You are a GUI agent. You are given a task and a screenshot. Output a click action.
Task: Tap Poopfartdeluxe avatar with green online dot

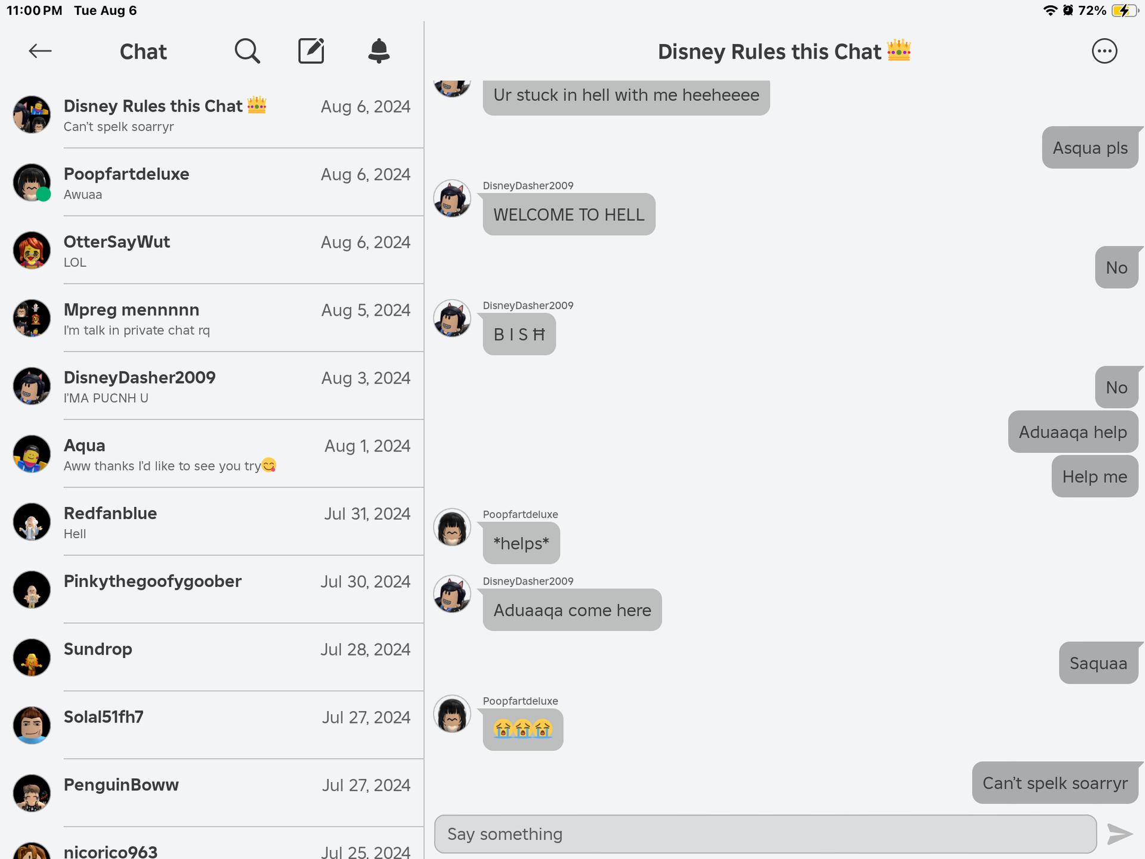pos(32,183)
